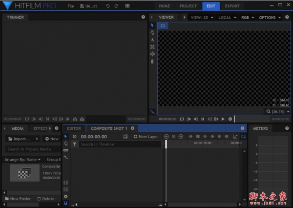Select the mask pen tool in Viewer
Image resolution: width=293 pixels, height=208 pixels.
[152, 61]
